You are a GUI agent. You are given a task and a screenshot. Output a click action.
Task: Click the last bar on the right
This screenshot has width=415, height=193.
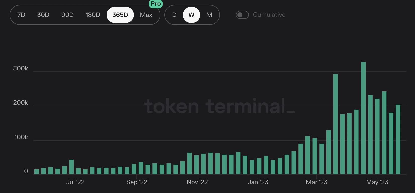point(398,139)
